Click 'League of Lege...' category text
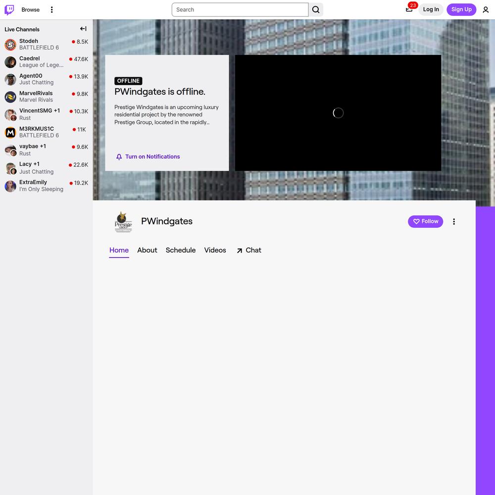This screenshot has height=495, width=495. coord(42,65)
